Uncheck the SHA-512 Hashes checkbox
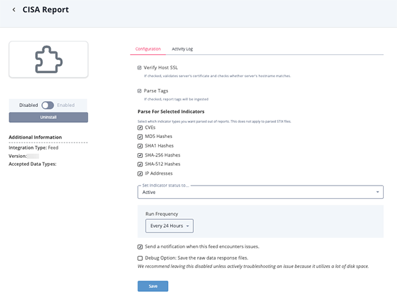The height and width of the screenshot is (305, 397). 140,164
